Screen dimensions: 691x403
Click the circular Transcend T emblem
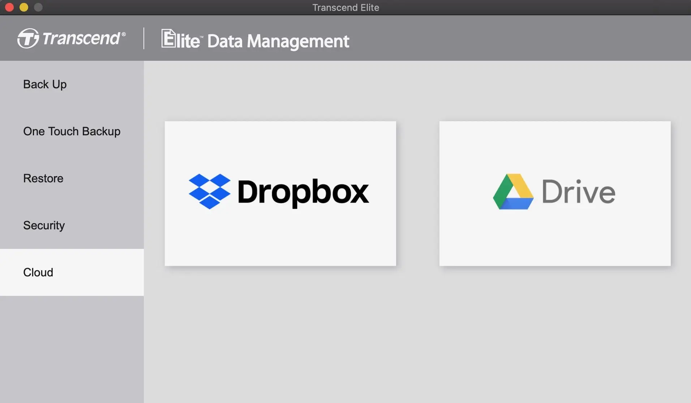(x=28, y=38)
